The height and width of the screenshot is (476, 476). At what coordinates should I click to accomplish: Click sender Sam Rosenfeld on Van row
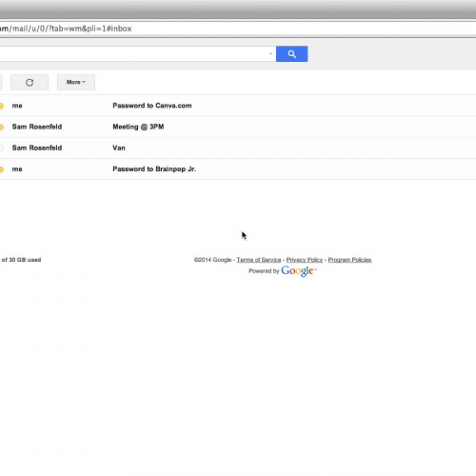click(x=37, y=148)
